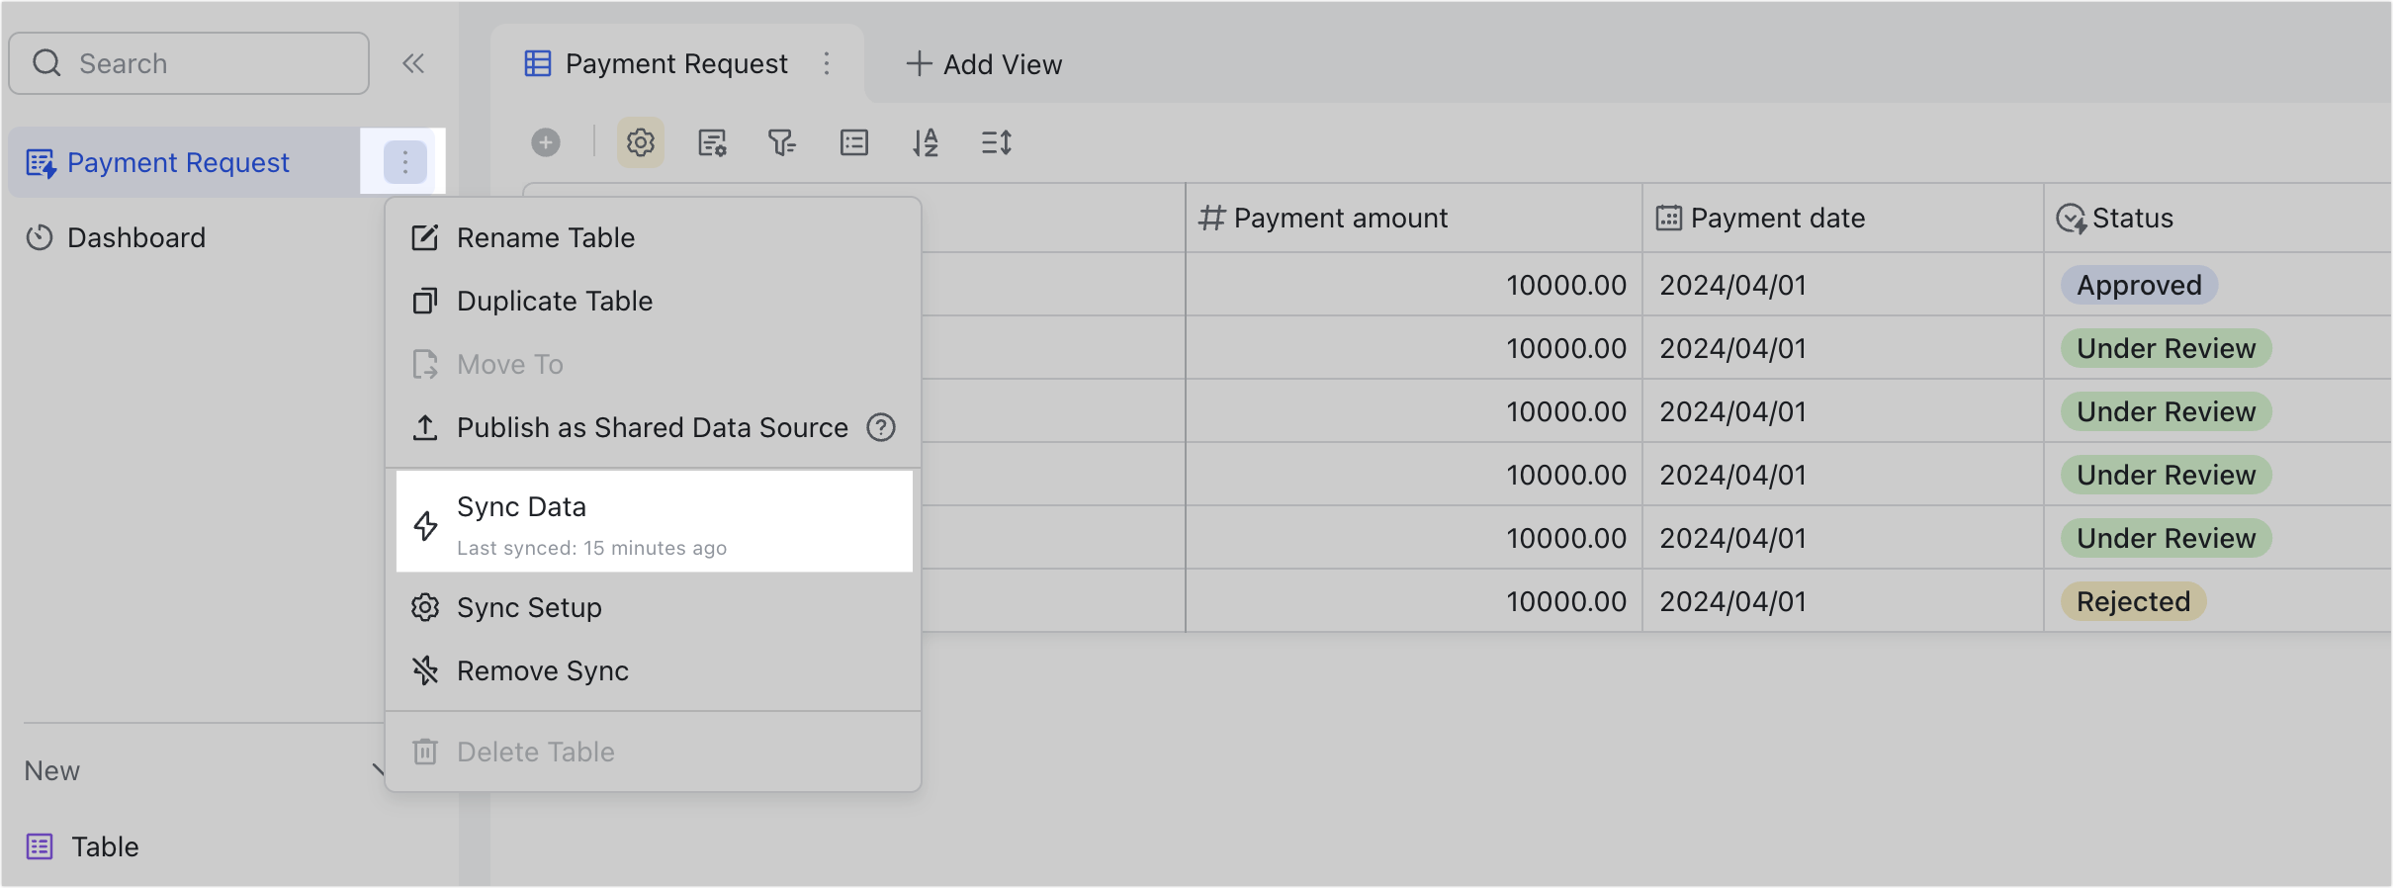
Task: Open the filter tool in the toolbar
Action: [782, 142]
